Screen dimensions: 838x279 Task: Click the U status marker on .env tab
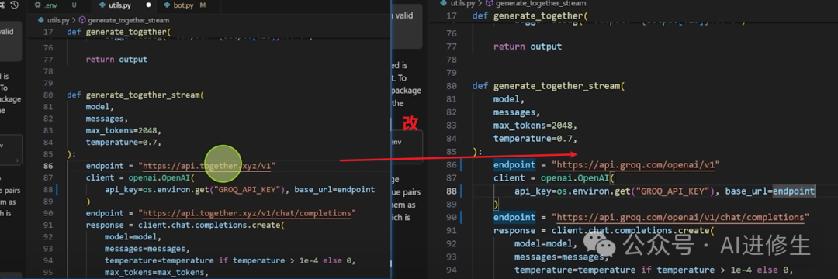click(74, 5)
